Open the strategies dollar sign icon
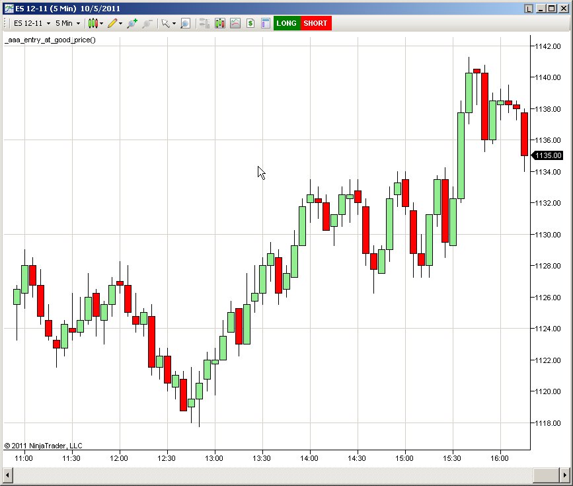This screenshot has height=486, width=573. click(x=250, y=23)
